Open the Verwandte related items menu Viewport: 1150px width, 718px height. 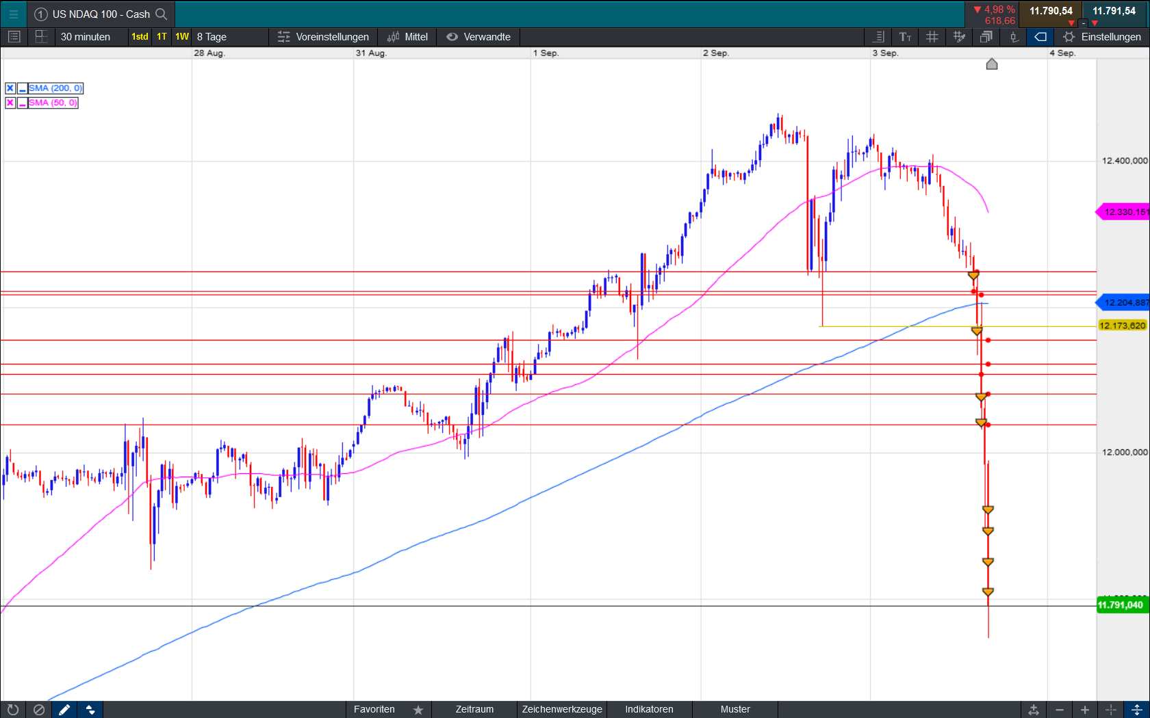(x=478, y=37)
